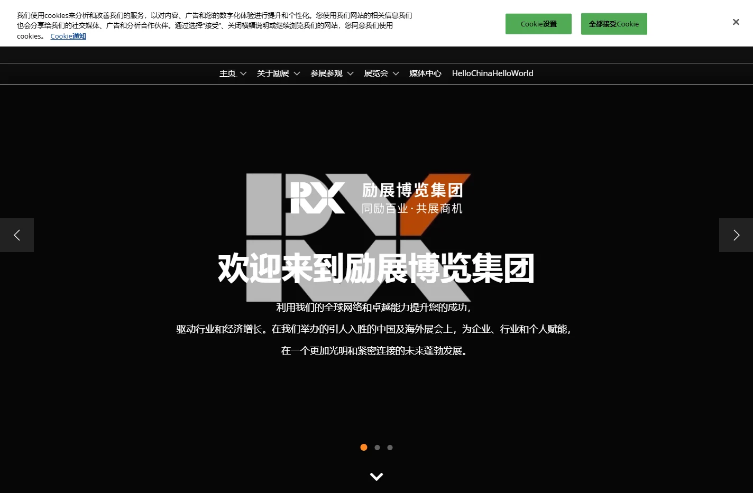
Task: Expand the chevron next to 关于励展
Action: coord(297,73)
